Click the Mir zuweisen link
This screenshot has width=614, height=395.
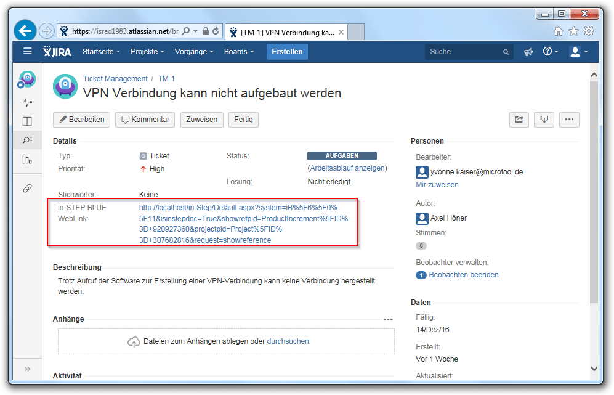tap(437, 185)
